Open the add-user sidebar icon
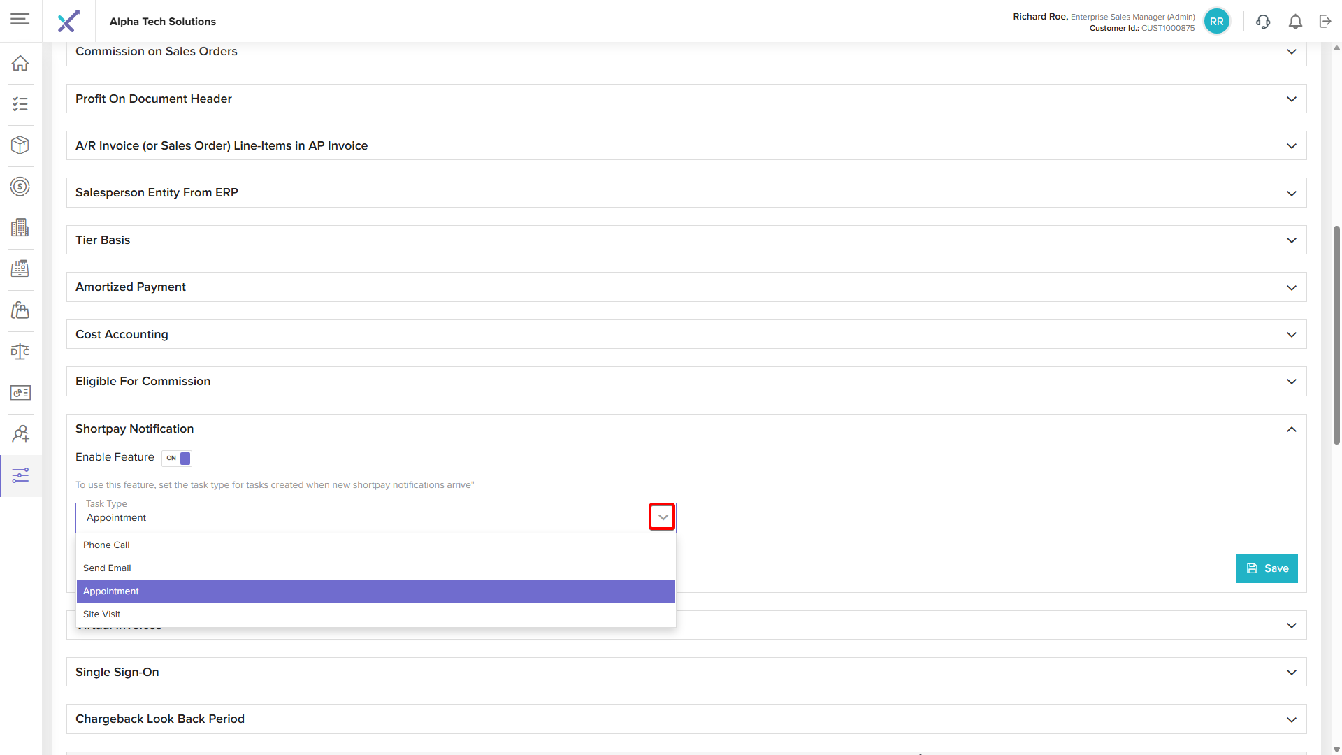This screenshot has width=1342, height=755. pyautogui.click(x=20, y=434)
